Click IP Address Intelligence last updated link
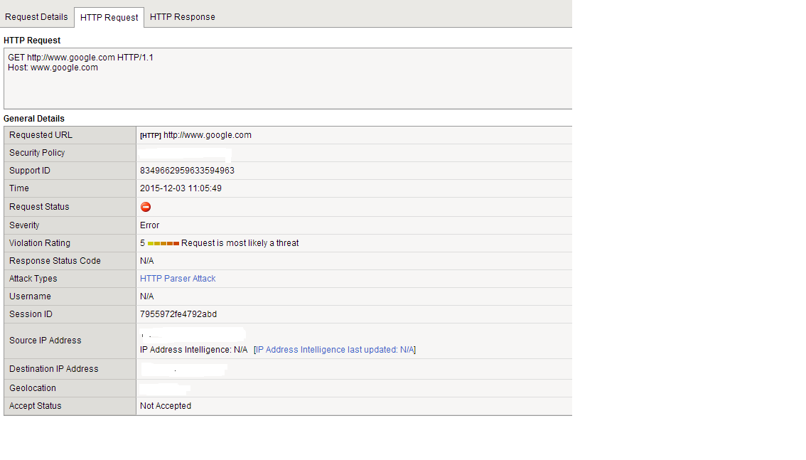The height and width of the screenshot is (460, 806). point(335,350)
